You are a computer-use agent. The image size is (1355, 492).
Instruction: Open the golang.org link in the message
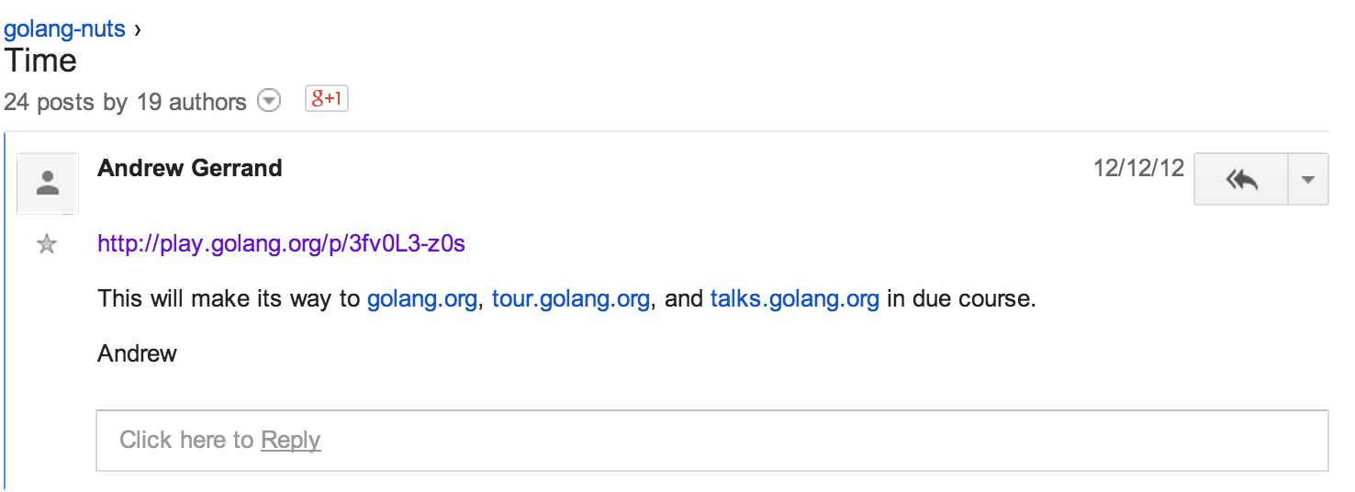pyautogui.click(x=421, y=299)
